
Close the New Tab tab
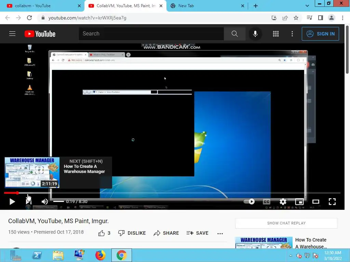tap(243, 6)
